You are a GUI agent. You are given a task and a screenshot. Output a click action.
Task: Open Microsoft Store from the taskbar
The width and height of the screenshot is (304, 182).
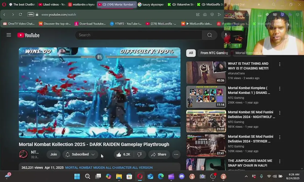coord(129,176)
